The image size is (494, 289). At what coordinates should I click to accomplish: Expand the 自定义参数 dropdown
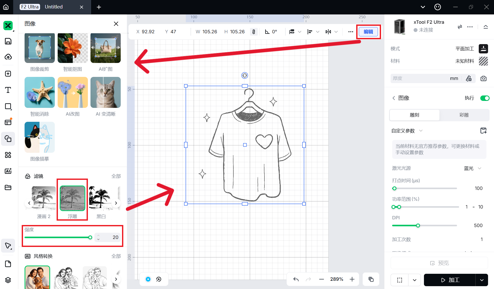[x=421, y=131]
